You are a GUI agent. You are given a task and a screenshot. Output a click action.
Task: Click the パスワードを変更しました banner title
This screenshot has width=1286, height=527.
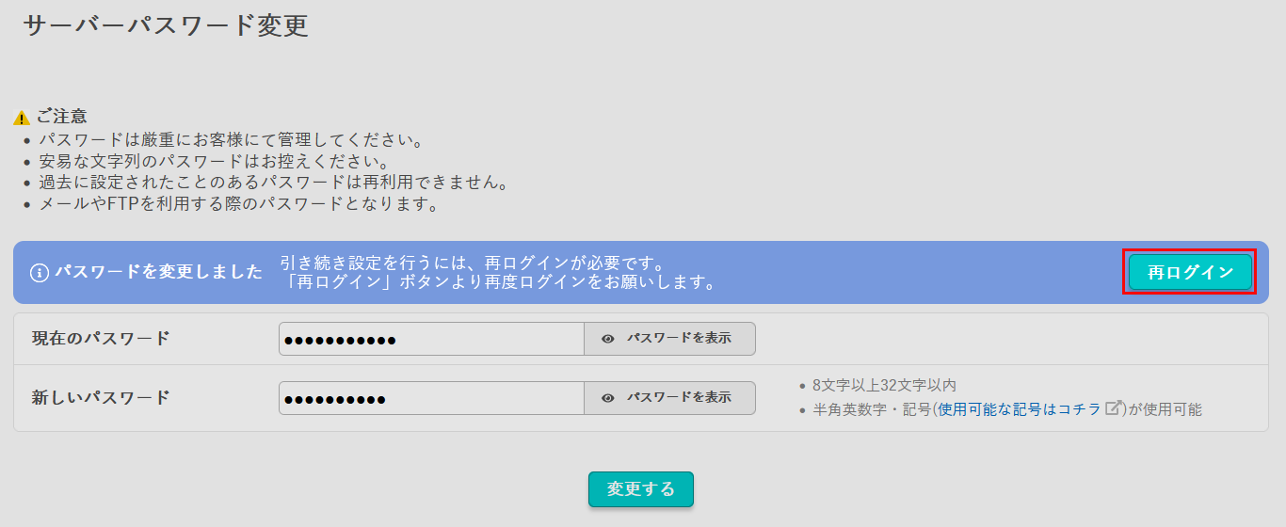[158, 273]
